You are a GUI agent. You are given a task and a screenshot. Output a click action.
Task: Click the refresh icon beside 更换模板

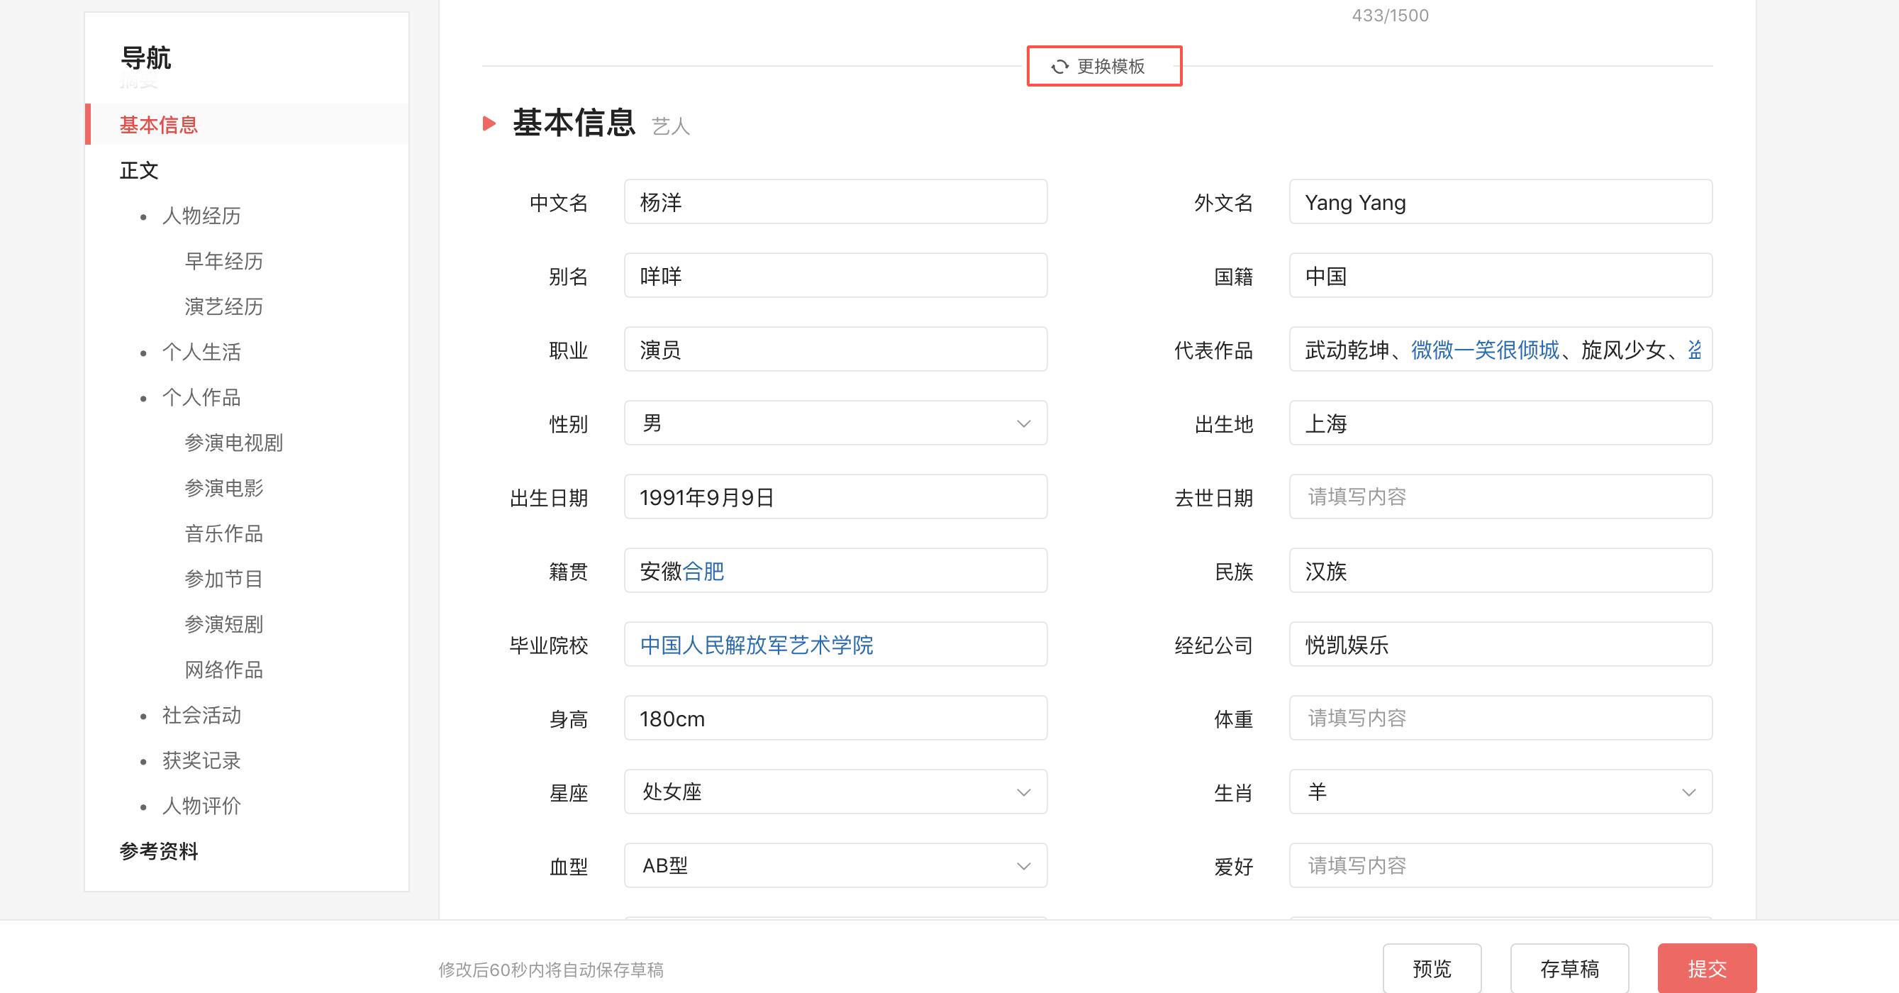[1059, 67]
